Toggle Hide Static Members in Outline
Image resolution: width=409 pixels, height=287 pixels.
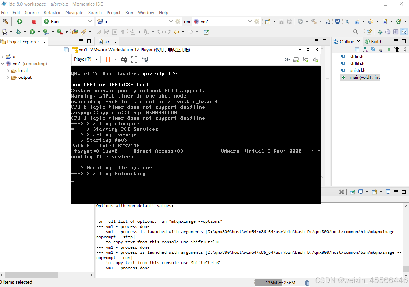[381, 49]
